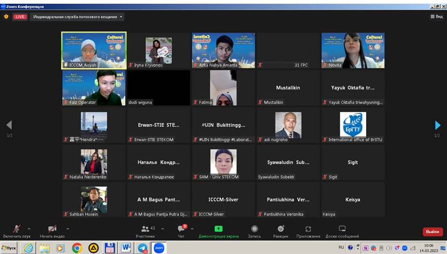447x254 pixels.
Task: Expand audio options arrow next to microphone
Action: [29, 228]
